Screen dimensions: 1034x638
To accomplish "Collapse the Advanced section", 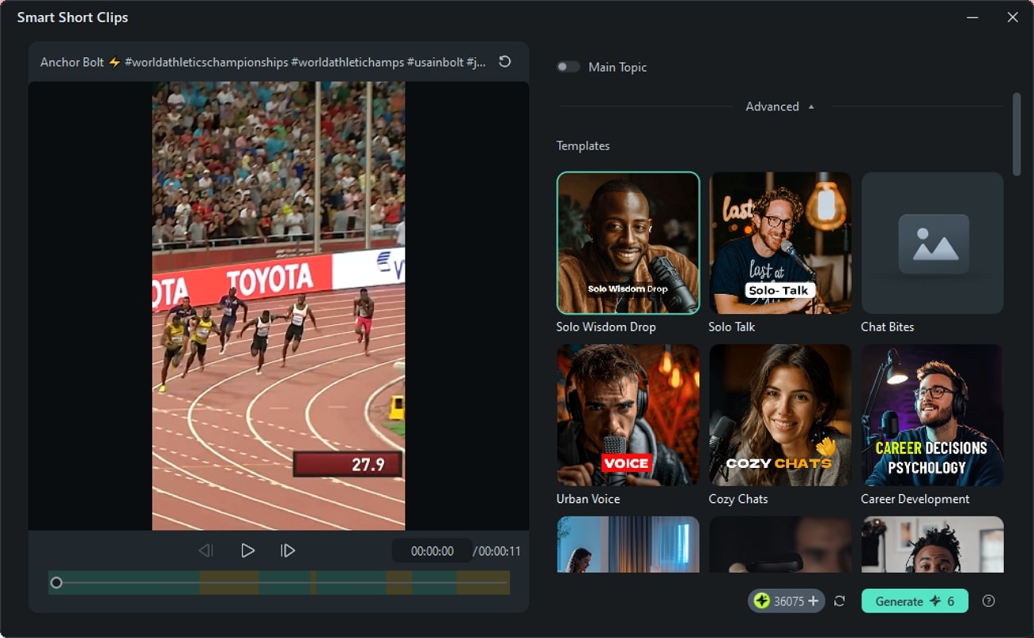I will [779, 106].
